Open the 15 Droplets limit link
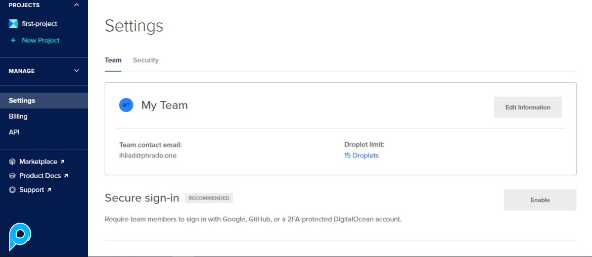Viewport: 592px width, 257px height. 361,156
